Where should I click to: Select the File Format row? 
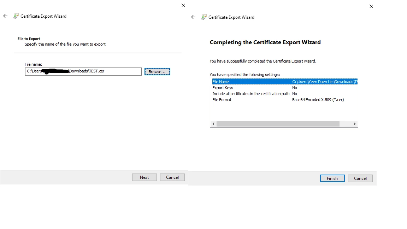(285, 100)
